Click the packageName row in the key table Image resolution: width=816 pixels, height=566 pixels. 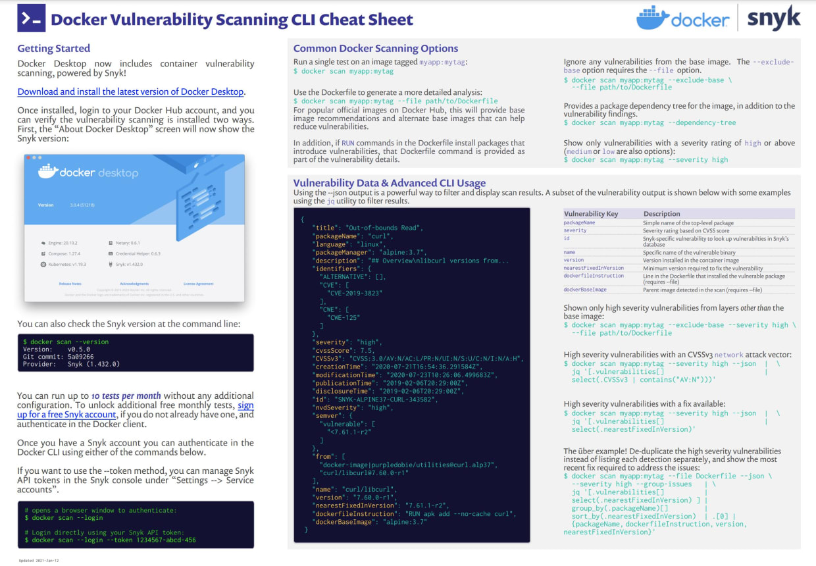679,223
